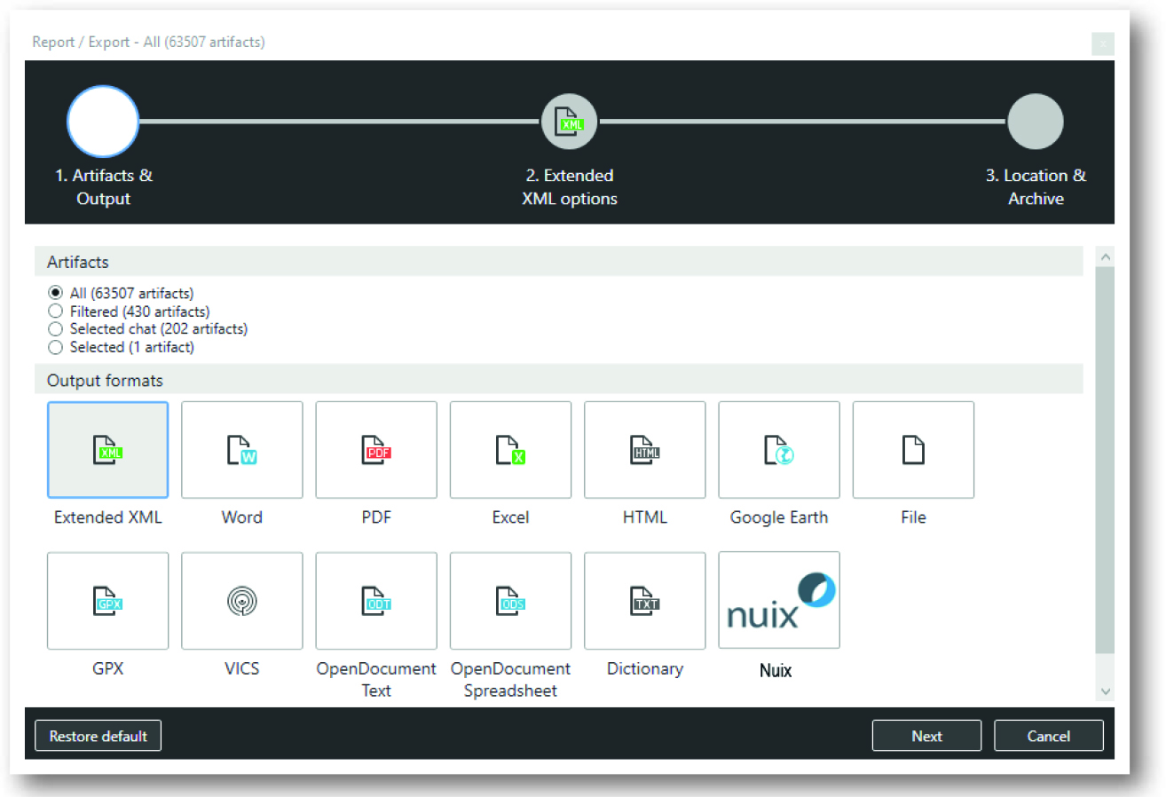Select Excel as the output format
Viewport: 1166px width, 797px height.
click(x=510, y=449)
